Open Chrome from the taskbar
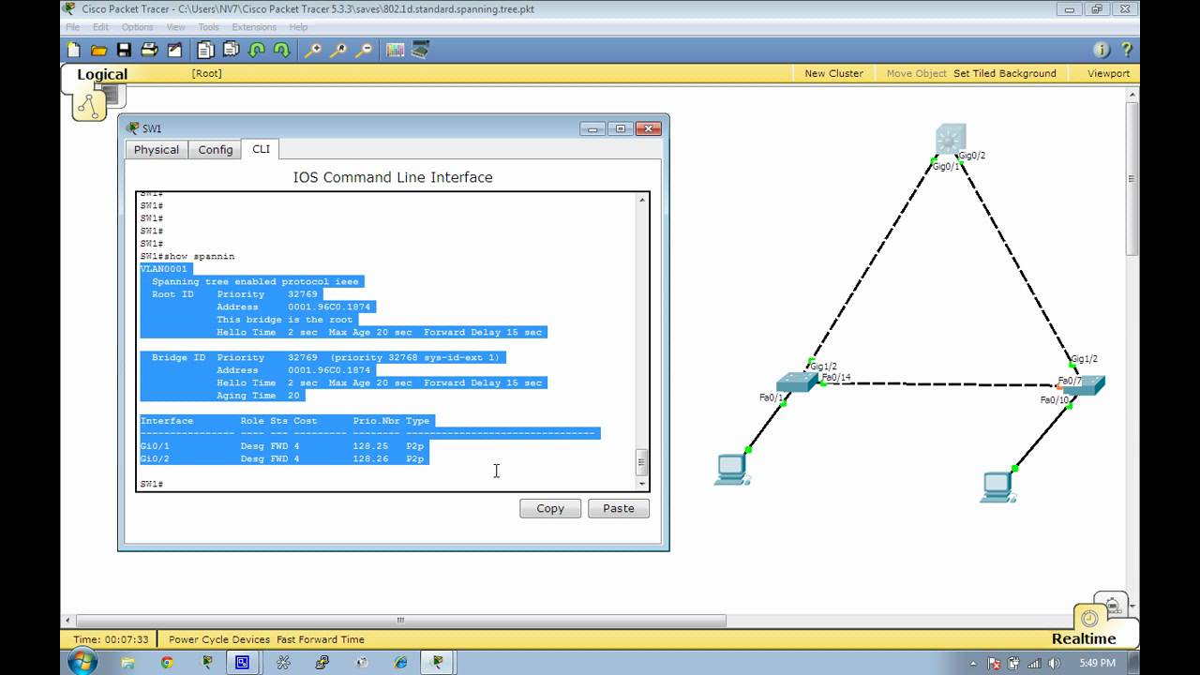 coord(167,662)
